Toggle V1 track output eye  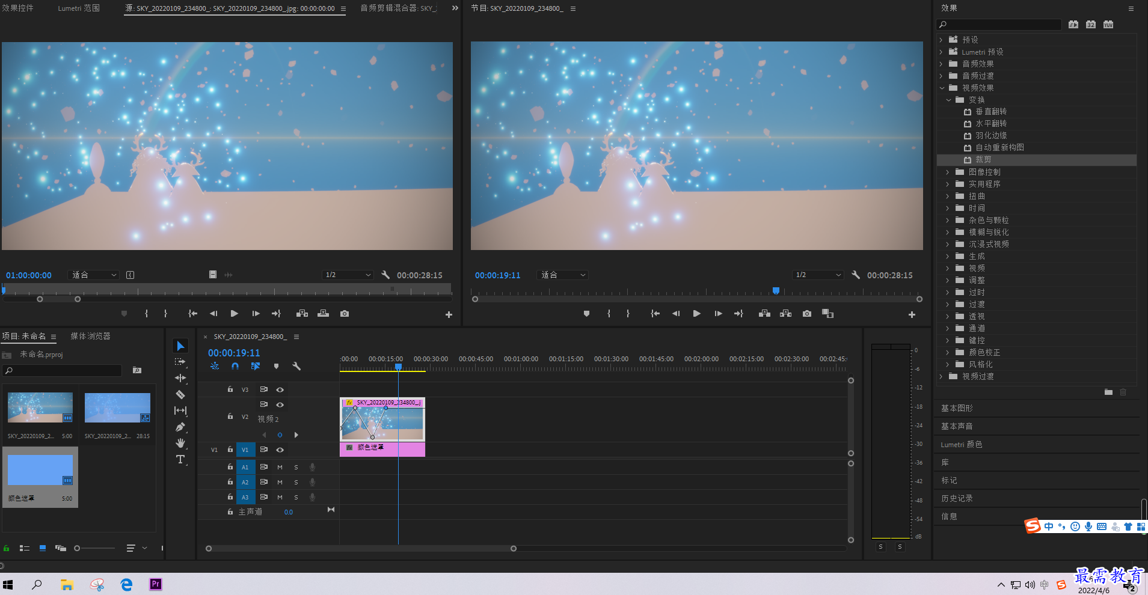[x=280, y=450]
